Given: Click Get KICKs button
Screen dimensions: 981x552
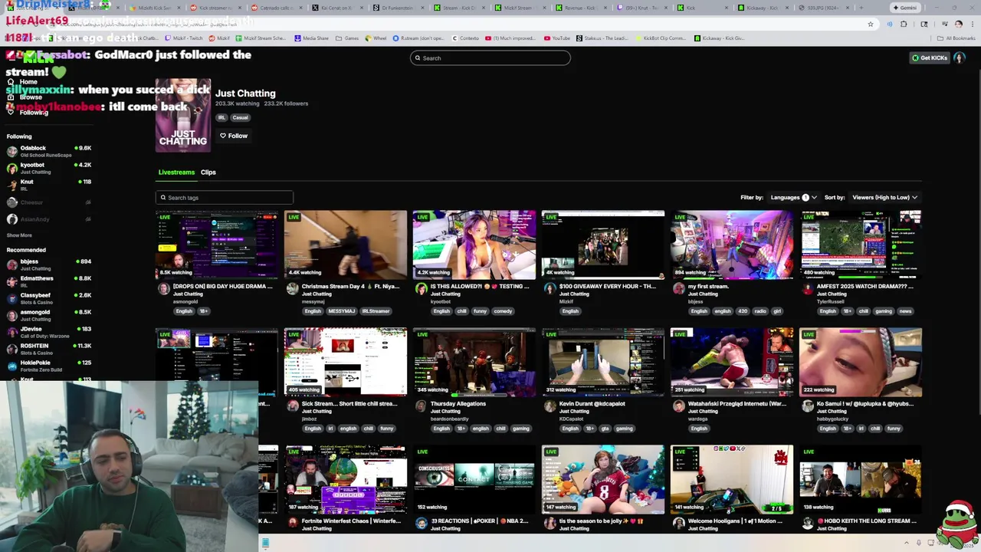Looking at the screenshot, I should 930,58.
